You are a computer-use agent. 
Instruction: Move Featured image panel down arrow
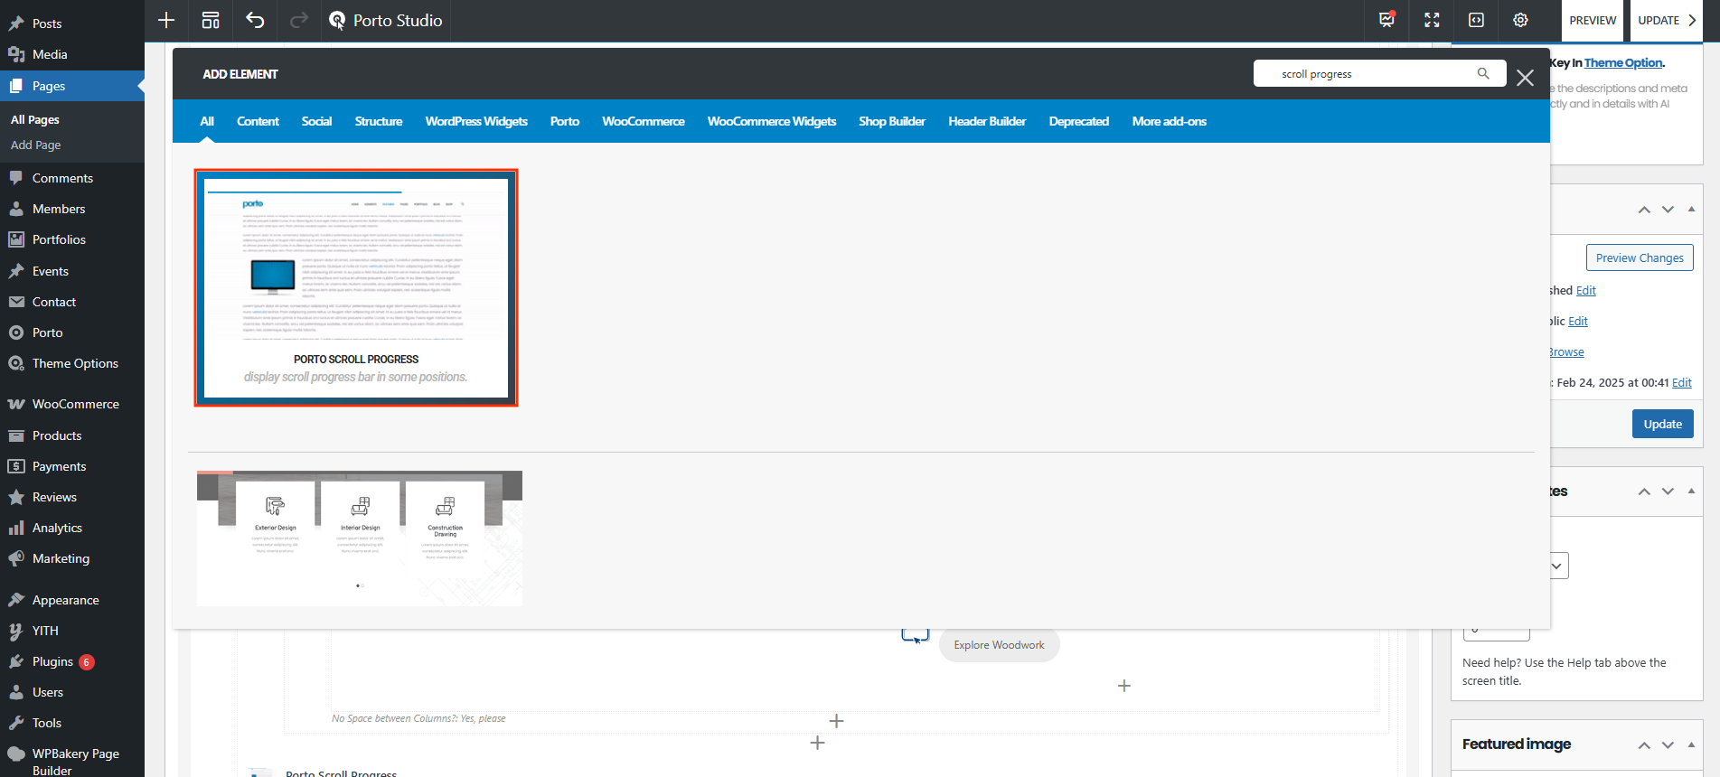tap(1668, 745)
